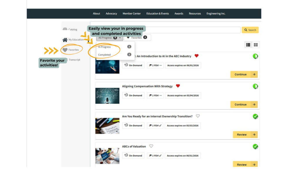Viewport: 301px width, 169px height.
Task: Click the My Education home icon
Action: coord(65,40)
